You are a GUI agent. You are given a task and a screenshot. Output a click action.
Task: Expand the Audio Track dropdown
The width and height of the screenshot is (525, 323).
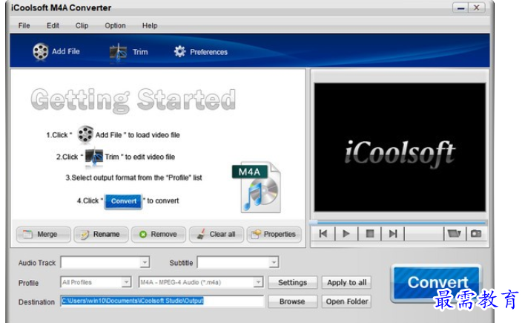145,262
